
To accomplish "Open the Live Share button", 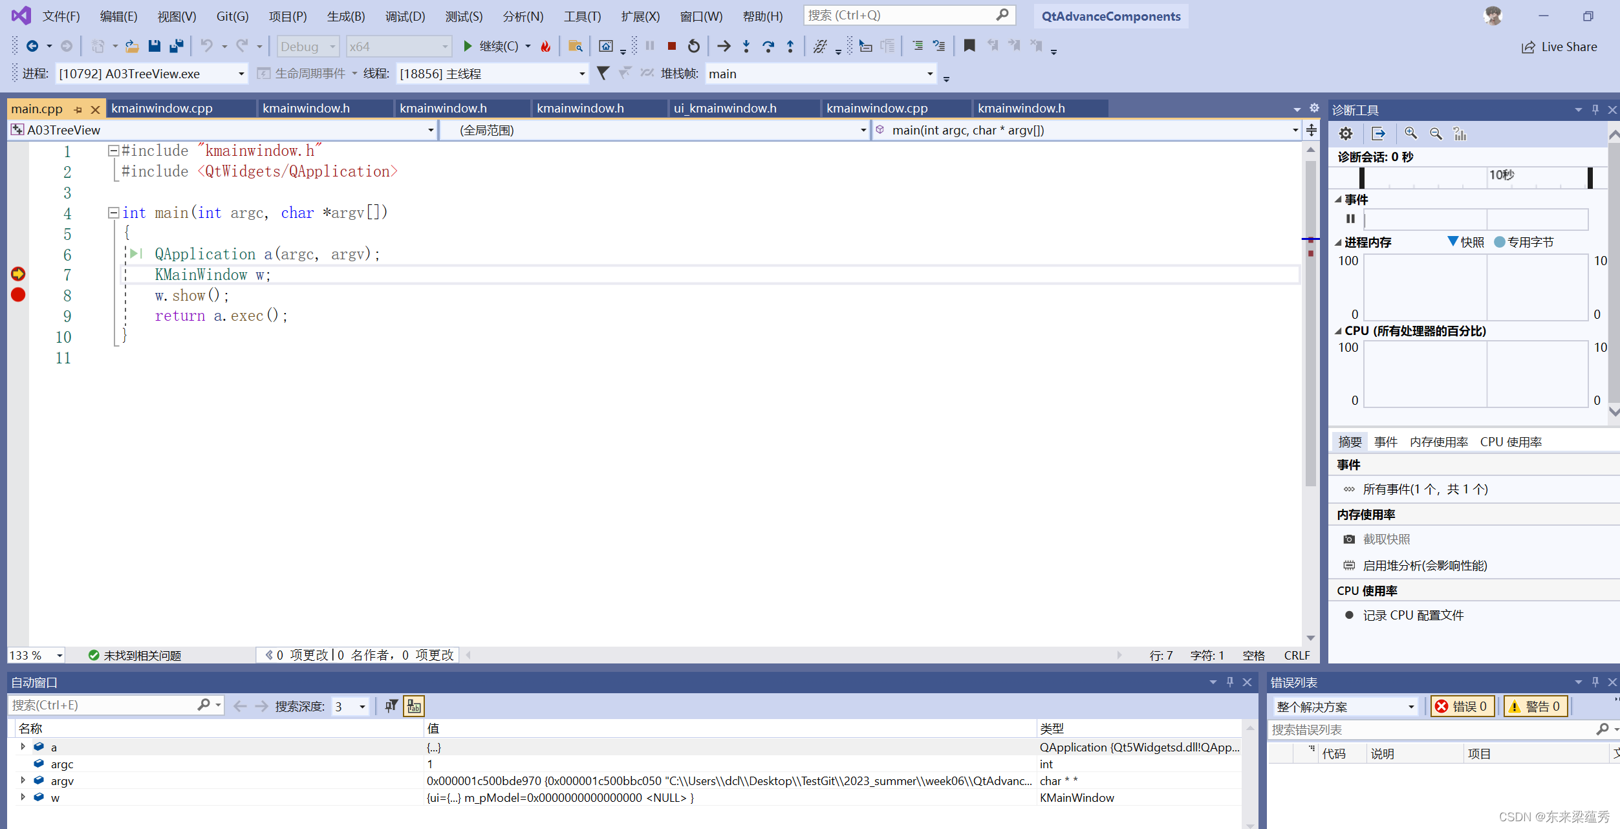I will coord(1560,47).
